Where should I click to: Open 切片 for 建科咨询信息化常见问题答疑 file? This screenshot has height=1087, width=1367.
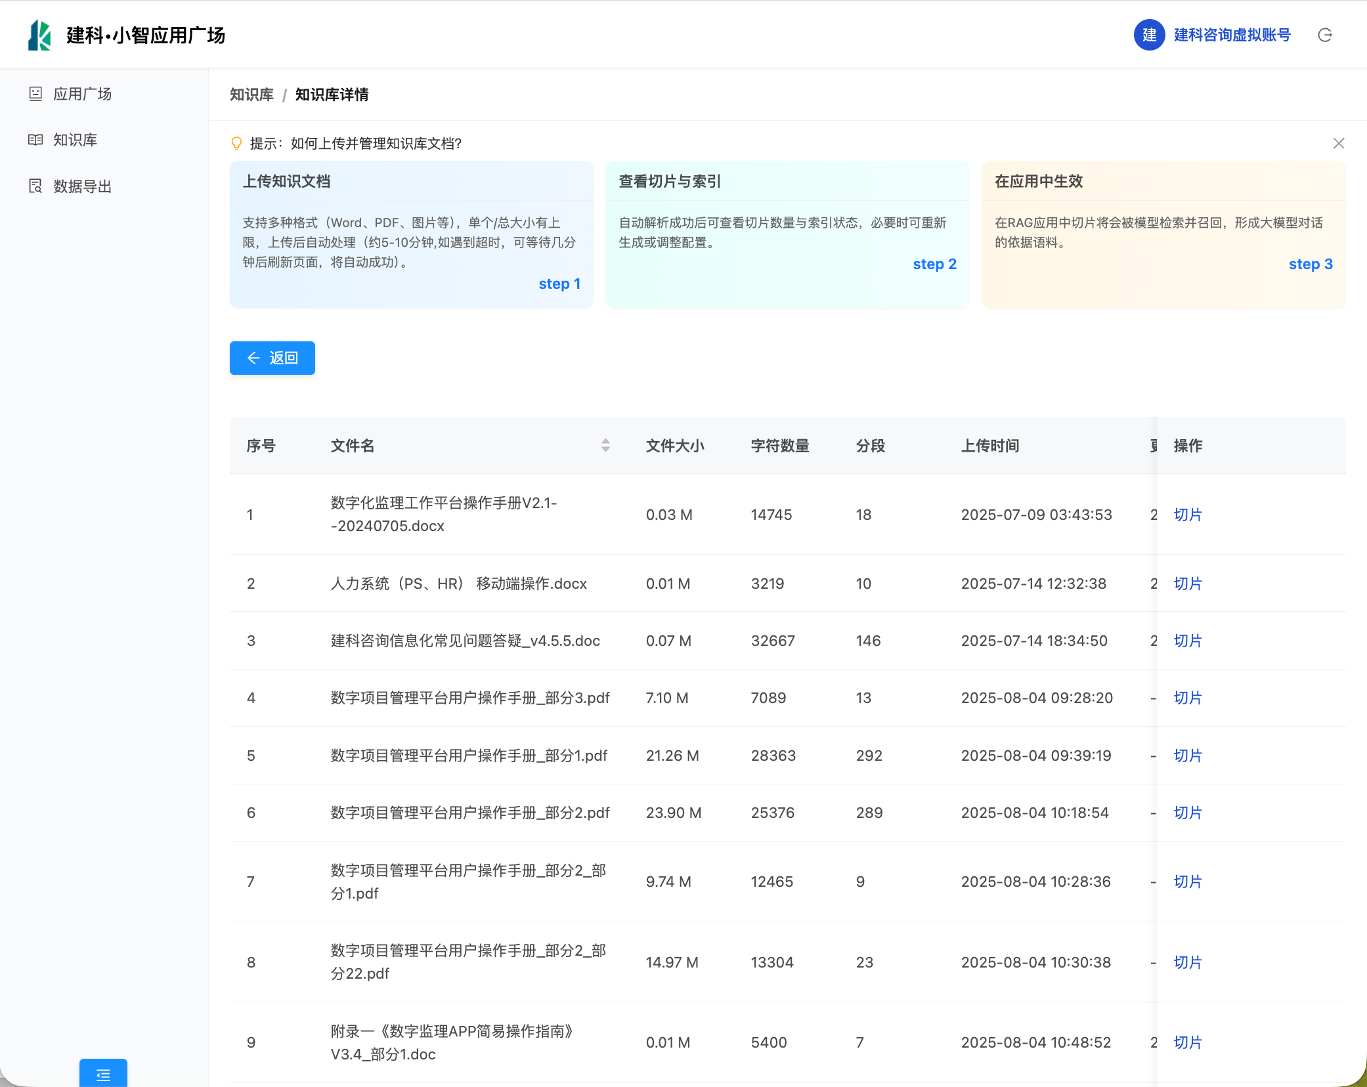coord(1187,641)
